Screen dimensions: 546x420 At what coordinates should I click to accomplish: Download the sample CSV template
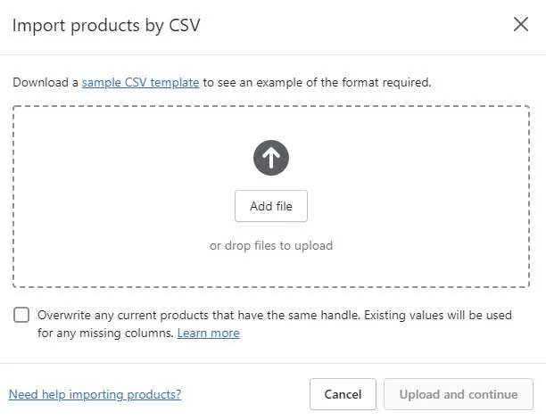click(140, 82)
